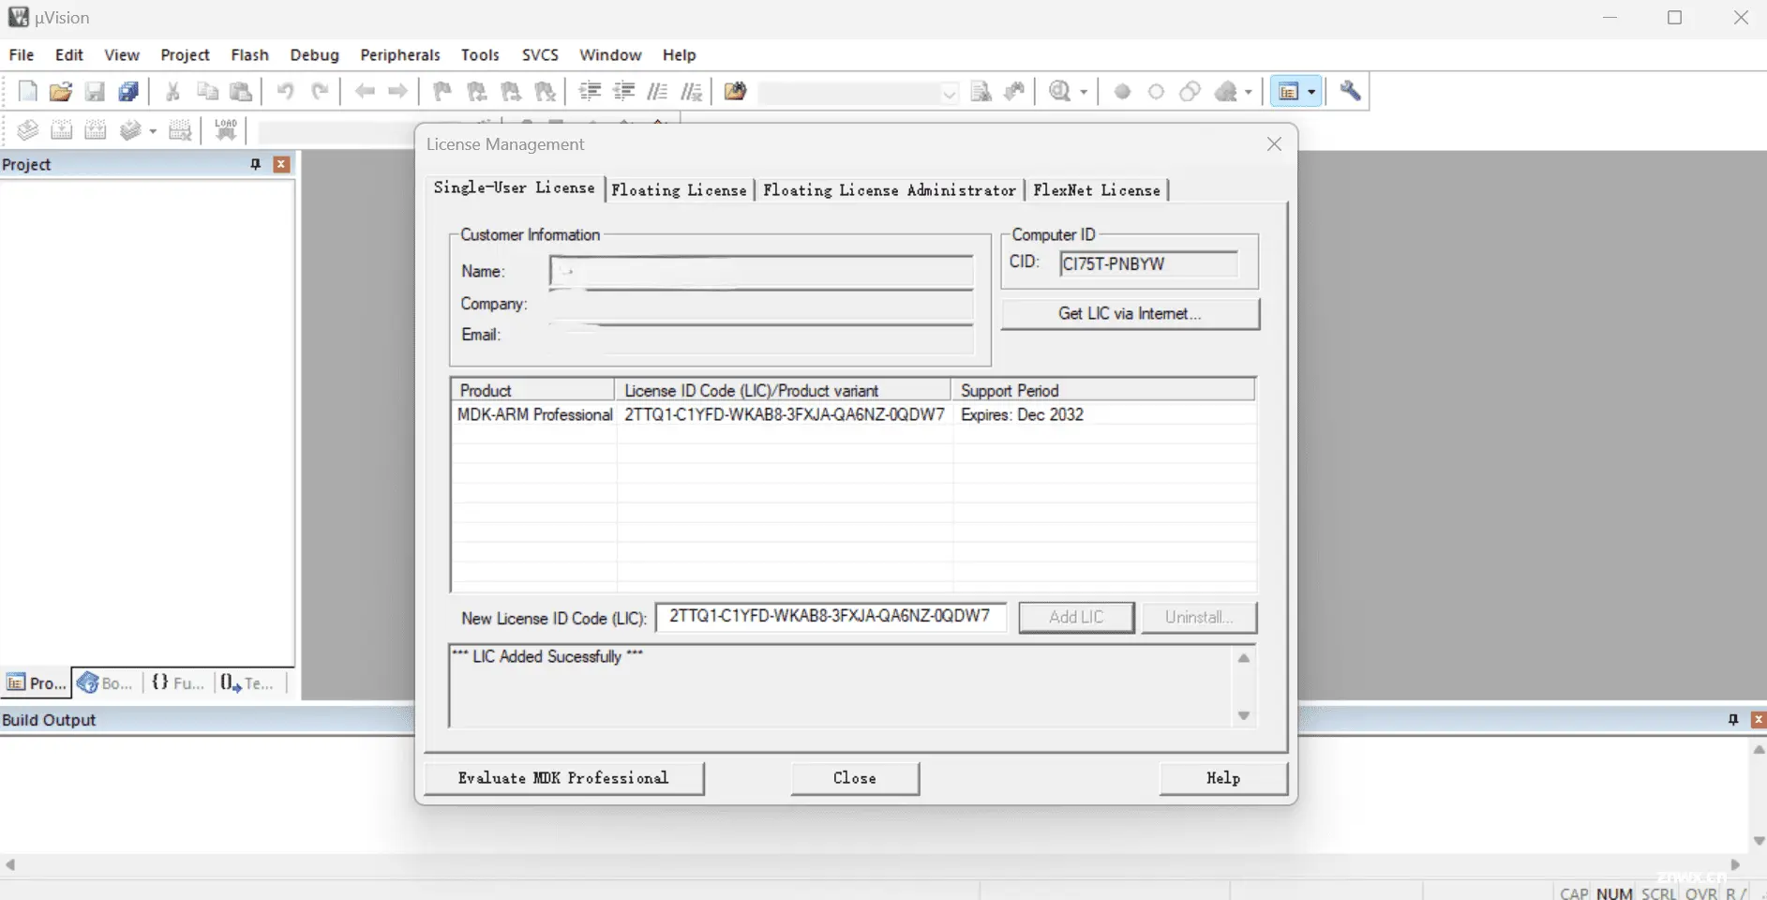This screenshot has width=1767, height=900.
Task: Open the Peripherals menu
Action: pos(400,55)
